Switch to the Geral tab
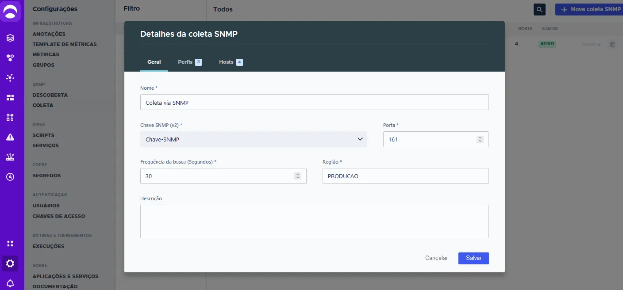 (154, 62)
